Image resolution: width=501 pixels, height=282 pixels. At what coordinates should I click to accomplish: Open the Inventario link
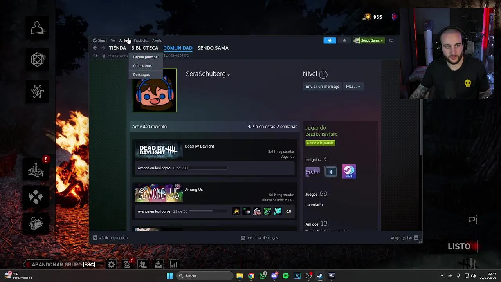pos(314,205)
